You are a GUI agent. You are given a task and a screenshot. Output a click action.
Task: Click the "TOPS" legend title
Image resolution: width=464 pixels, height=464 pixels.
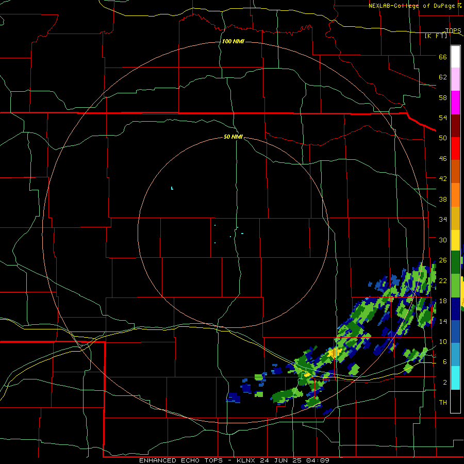[453, 30]
